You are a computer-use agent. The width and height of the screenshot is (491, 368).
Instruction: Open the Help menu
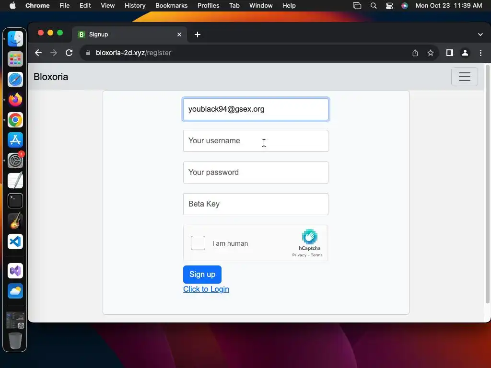tap(289, 6)
